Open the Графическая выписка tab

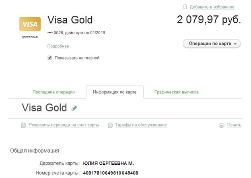176,92
